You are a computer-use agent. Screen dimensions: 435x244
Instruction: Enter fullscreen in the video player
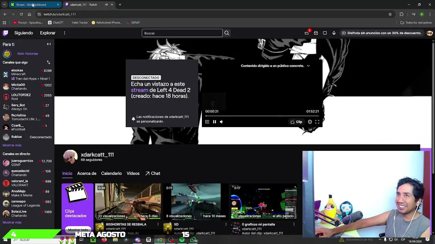tap(317, 122)
